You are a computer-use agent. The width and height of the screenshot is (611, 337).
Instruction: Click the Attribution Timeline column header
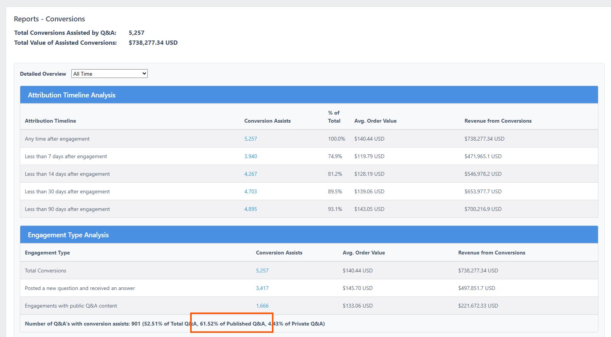pos(50,121)
